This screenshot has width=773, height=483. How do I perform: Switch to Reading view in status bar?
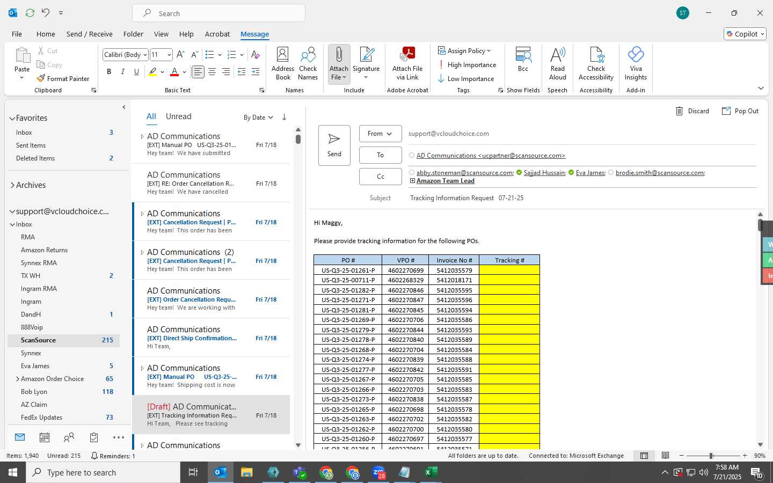coord(666,456)
